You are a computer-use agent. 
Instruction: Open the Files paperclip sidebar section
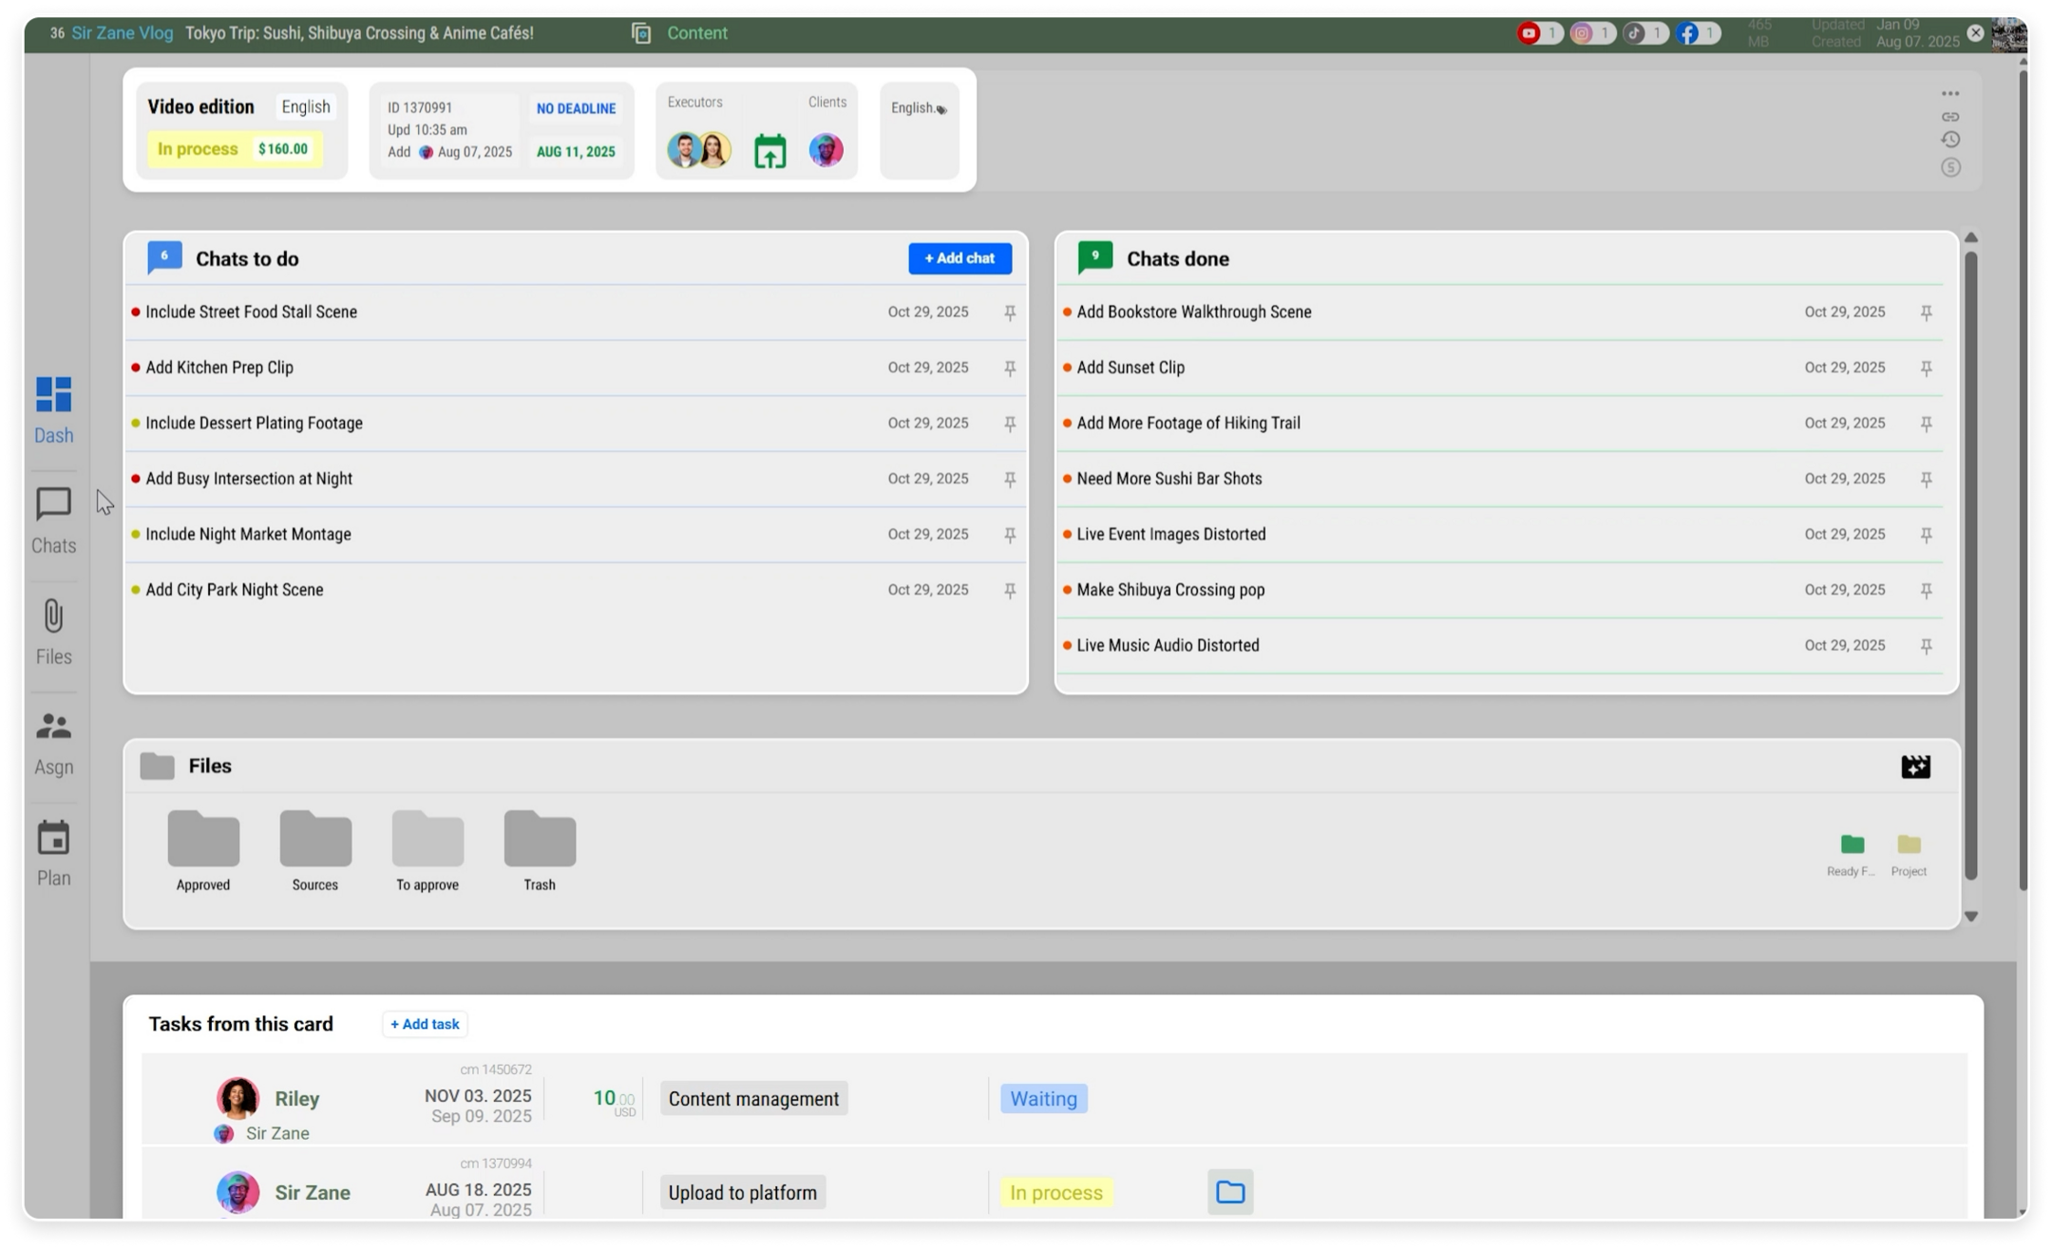53,631
